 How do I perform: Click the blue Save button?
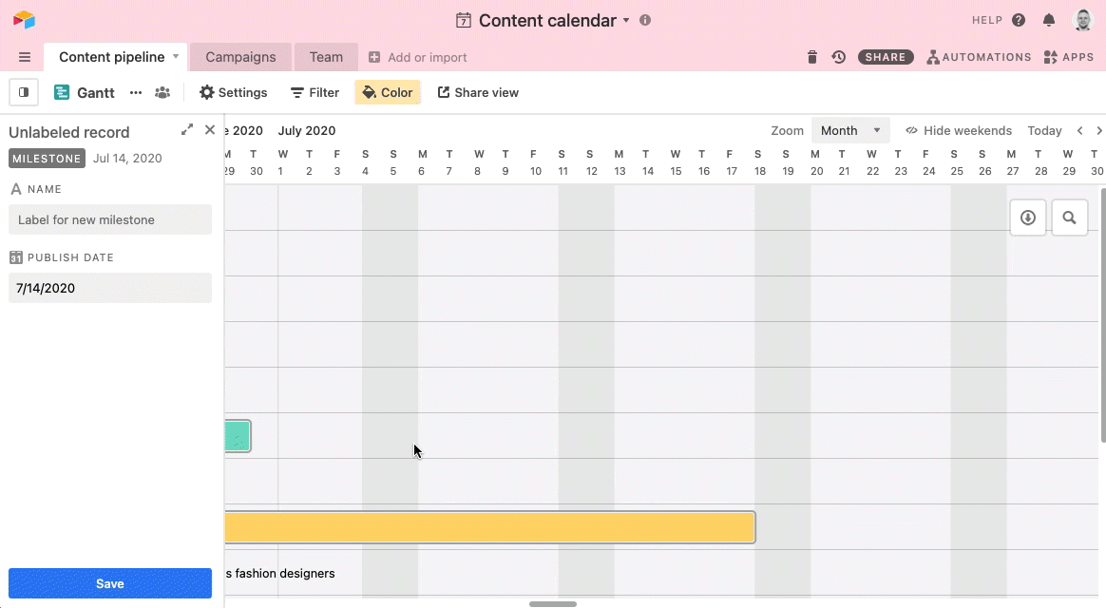point(110,583)
